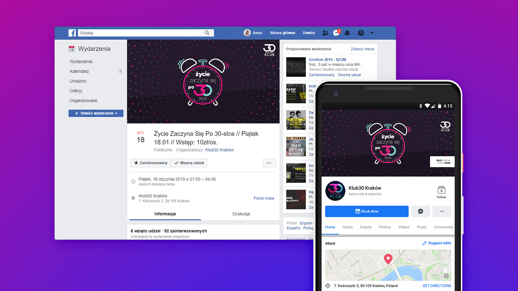The width and height of the screenshot is (518, 291).
Task: Click the event cover image on desktop
Action: [x=203, y=82]
